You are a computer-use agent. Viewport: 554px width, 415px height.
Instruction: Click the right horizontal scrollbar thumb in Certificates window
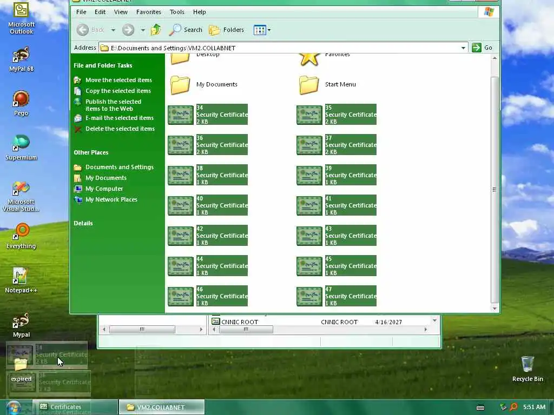(246, 330)
